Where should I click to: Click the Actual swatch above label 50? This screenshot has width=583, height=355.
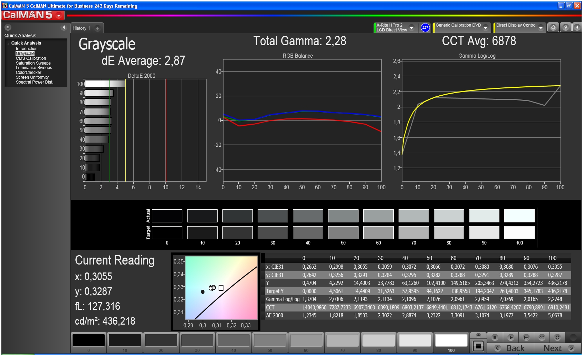tap(343, 216)
